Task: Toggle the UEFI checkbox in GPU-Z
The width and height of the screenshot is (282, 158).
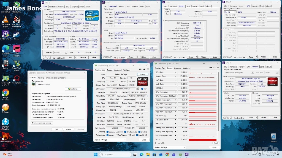Action: [142, 89]
